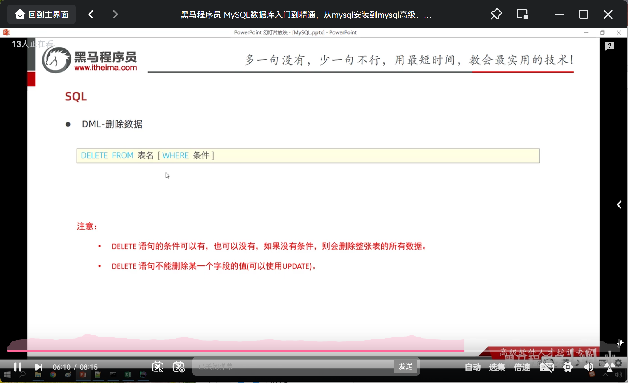Click 回到主界面 home button
The height and width of the screenshot is (383, 628).
click(x=41, y=14)
